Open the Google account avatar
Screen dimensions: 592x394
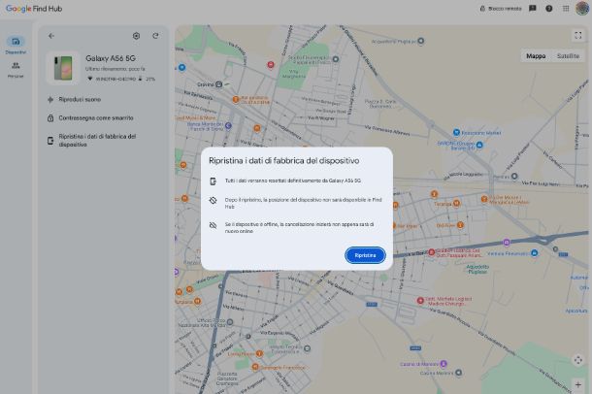582,8
